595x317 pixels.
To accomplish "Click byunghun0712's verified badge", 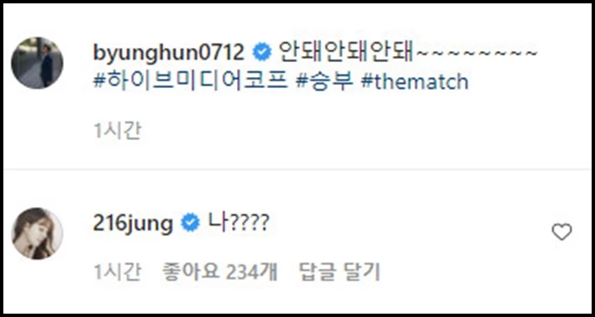I will (262, 52).
